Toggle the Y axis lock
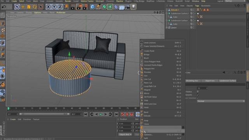Viewport: 249px width, 140px height. pyautogui.click(x=54, y=7)
